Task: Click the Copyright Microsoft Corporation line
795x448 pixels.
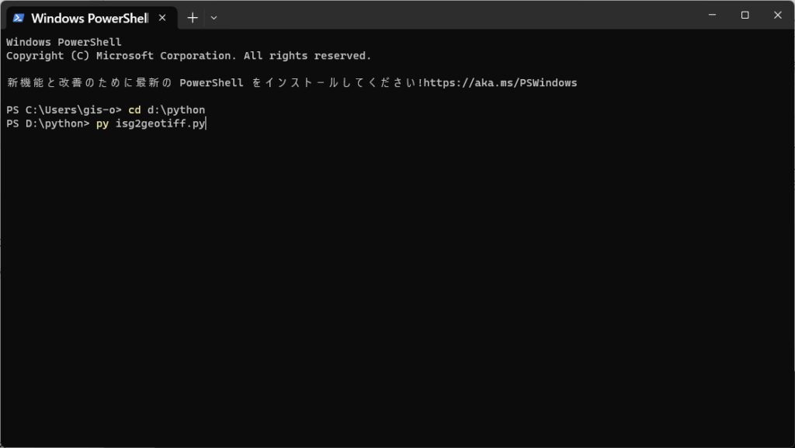Action: coord(189,56)
